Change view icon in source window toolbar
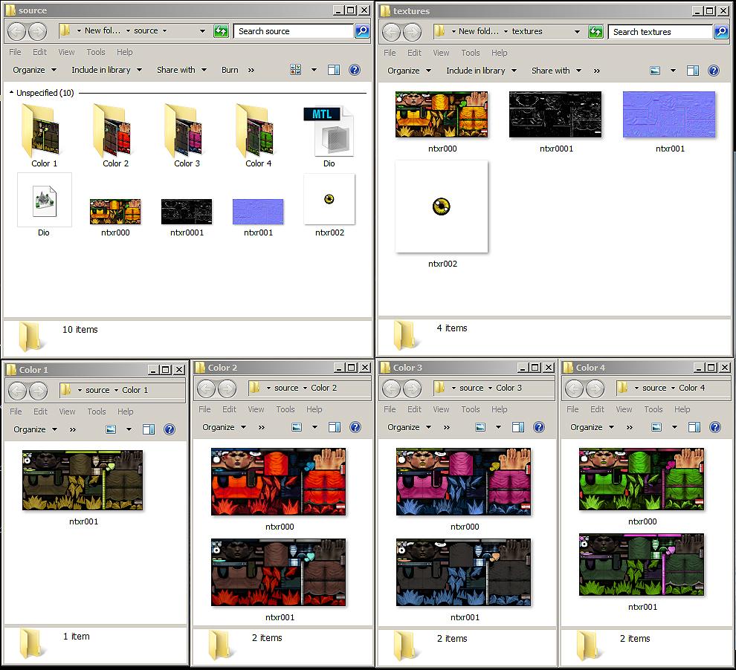The width and height of the screenshot is (736, 670). click(x=296, y=70)
